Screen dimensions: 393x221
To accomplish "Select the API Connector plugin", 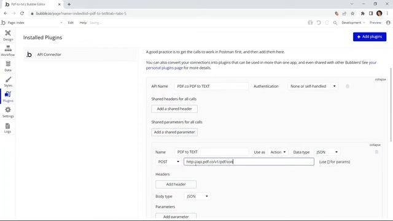I will point(80,55).
